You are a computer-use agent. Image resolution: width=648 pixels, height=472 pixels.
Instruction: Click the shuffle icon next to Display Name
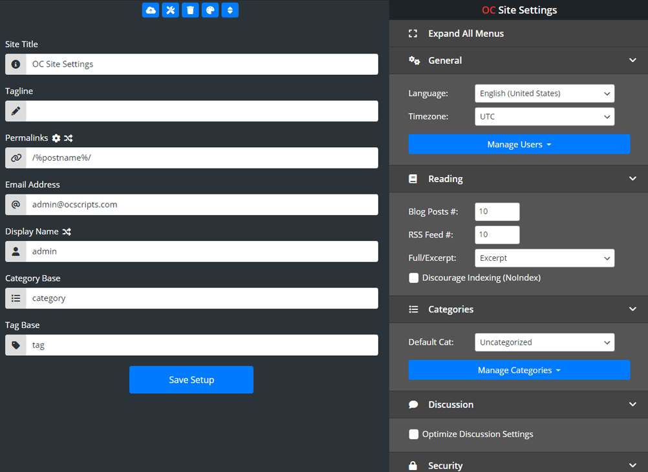(x=67, y=232)
